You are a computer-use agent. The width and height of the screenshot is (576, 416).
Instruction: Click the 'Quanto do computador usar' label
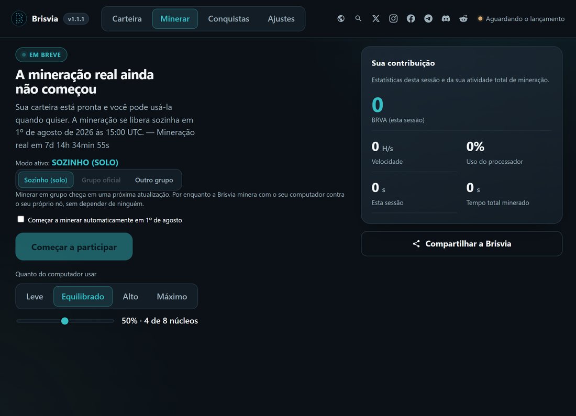[x=56, y=274]
